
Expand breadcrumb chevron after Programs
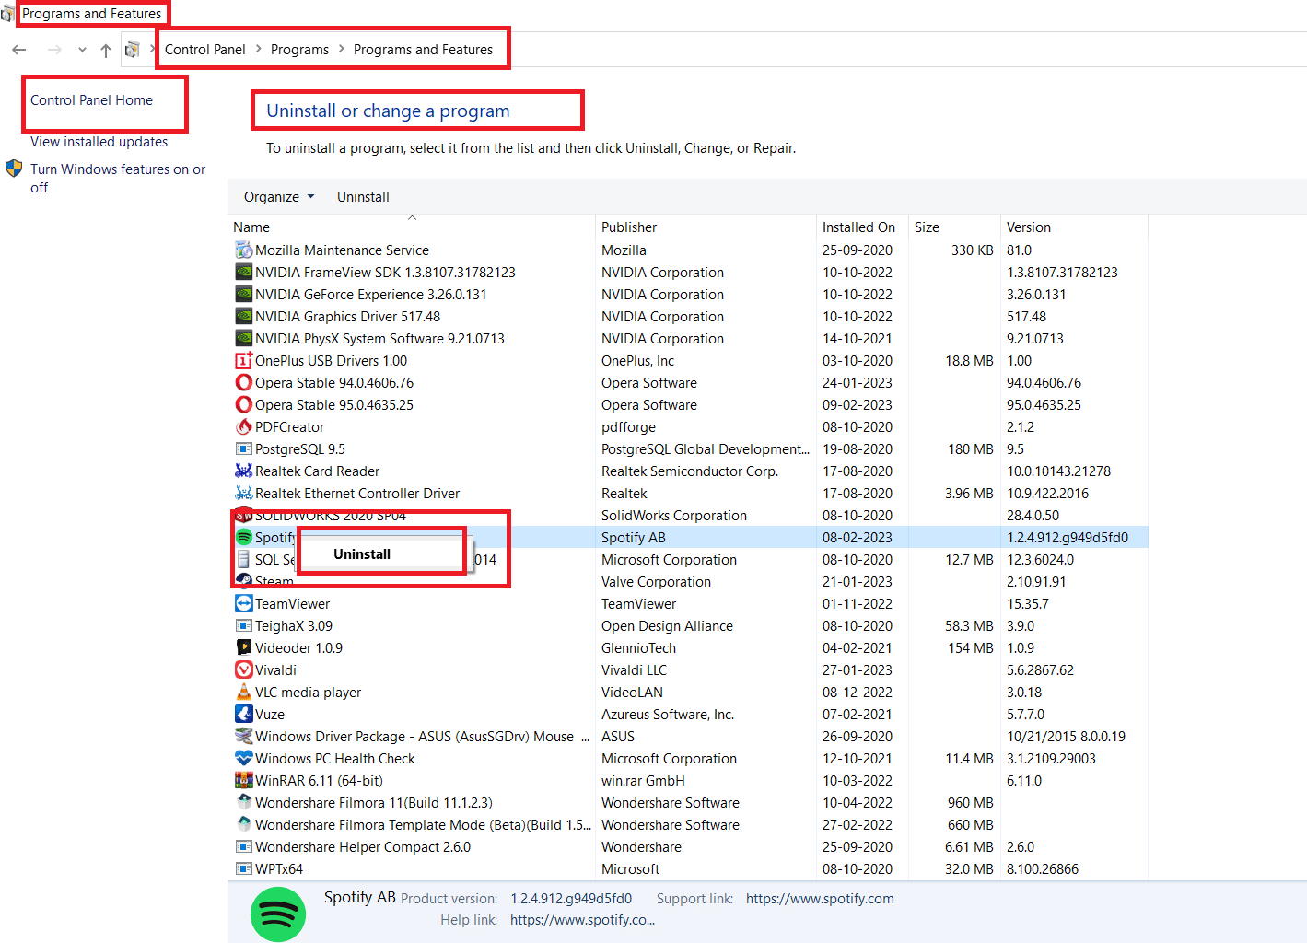click(342, 50)
